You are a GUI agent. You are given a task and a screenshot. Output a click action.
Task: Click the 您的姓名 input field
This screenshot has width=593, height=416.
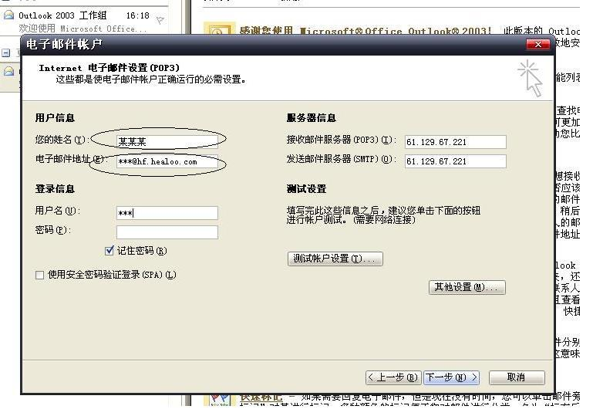click(167, 141)
